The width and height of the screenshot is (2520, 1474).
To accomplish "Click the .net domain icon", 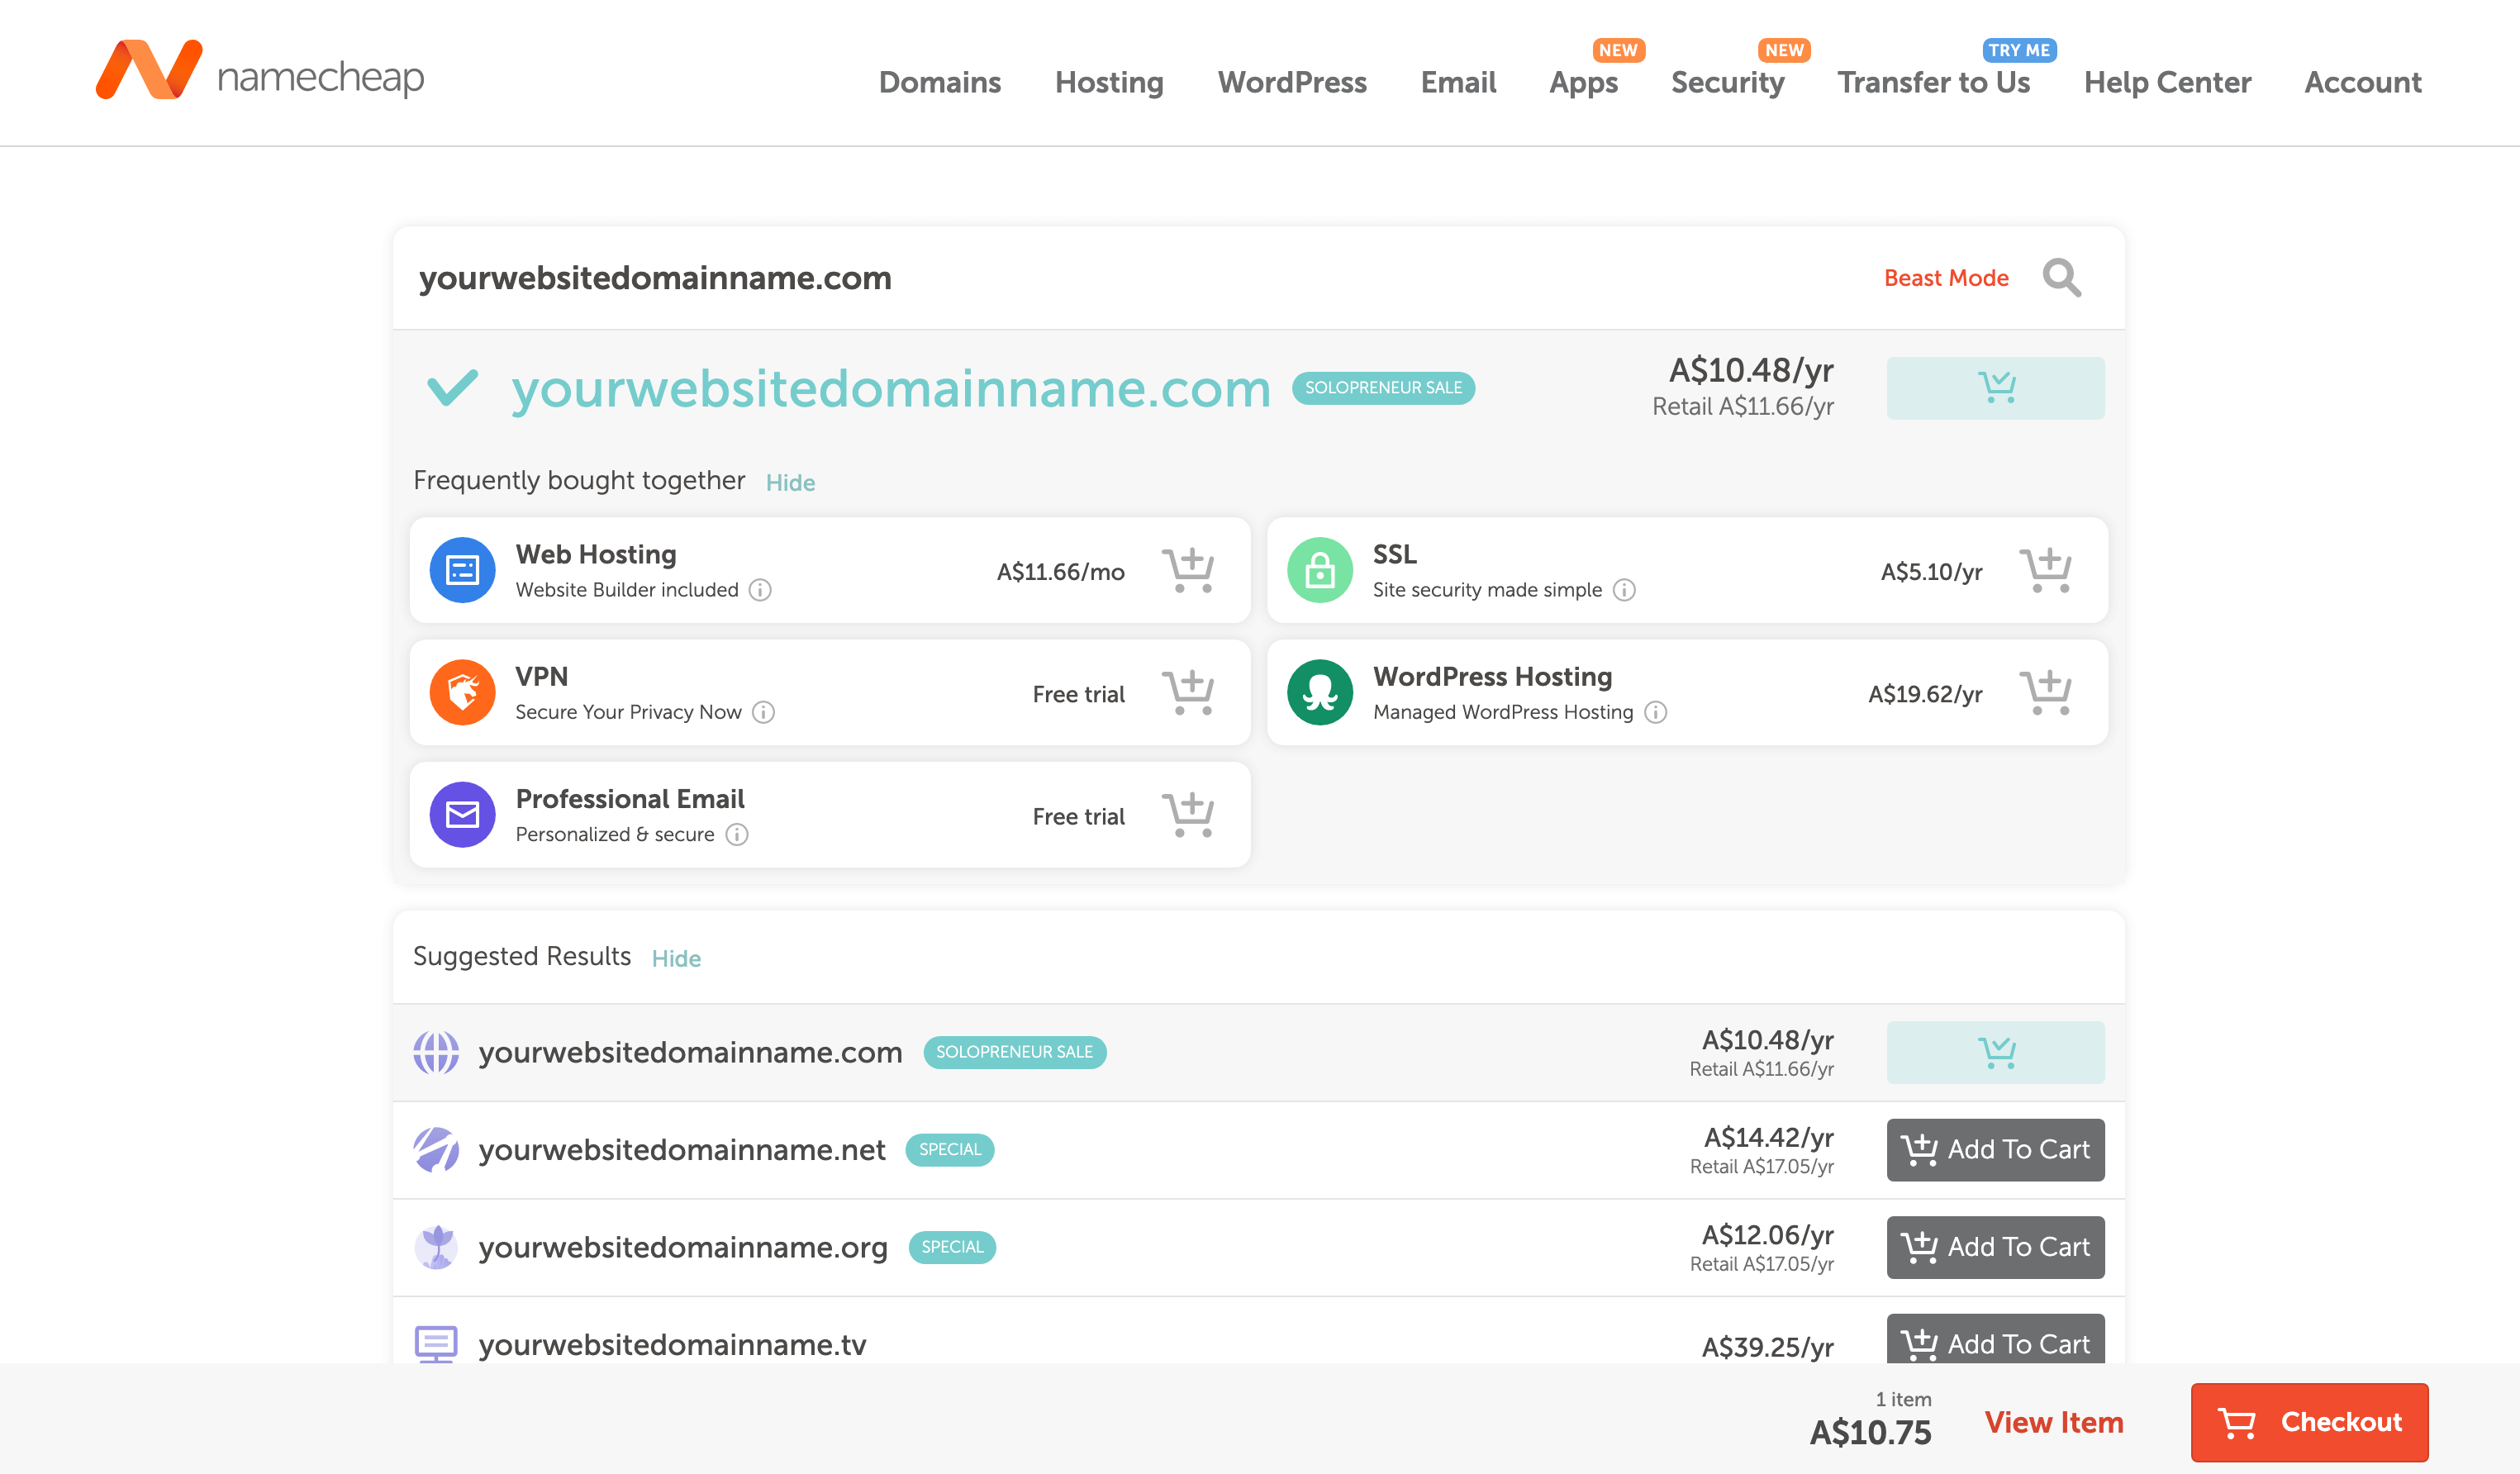I will [436, 1149].
